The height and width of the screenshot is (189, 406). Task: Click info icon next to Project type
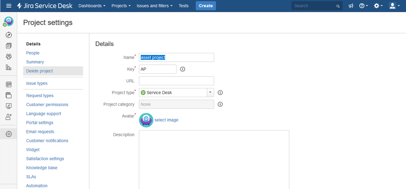[220, 93]
